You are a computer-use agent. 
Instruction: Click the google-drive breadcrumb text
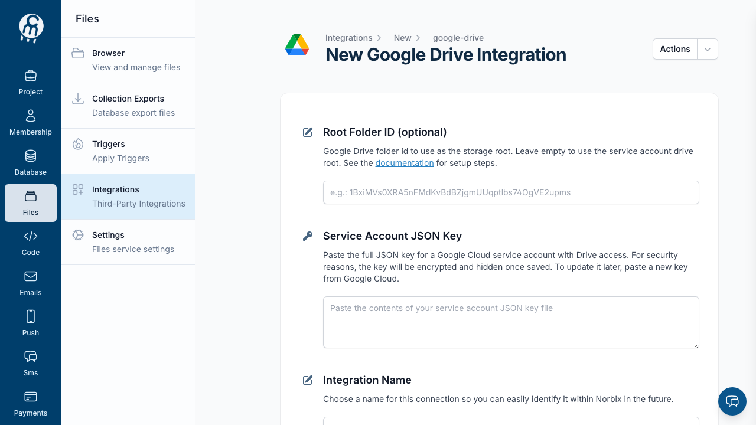(458, 38)
